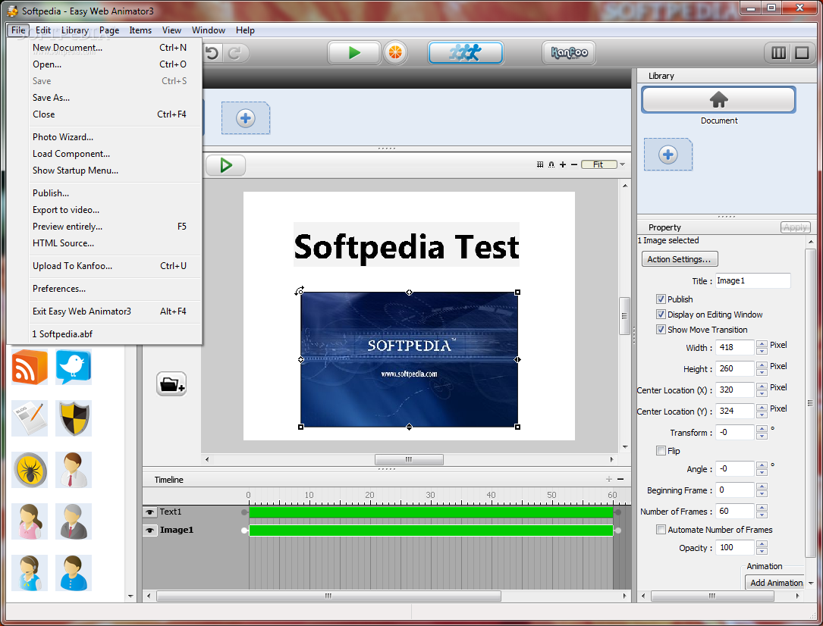Select the RSS feed icon
The image size is (823, 626).
pos(30,368)
